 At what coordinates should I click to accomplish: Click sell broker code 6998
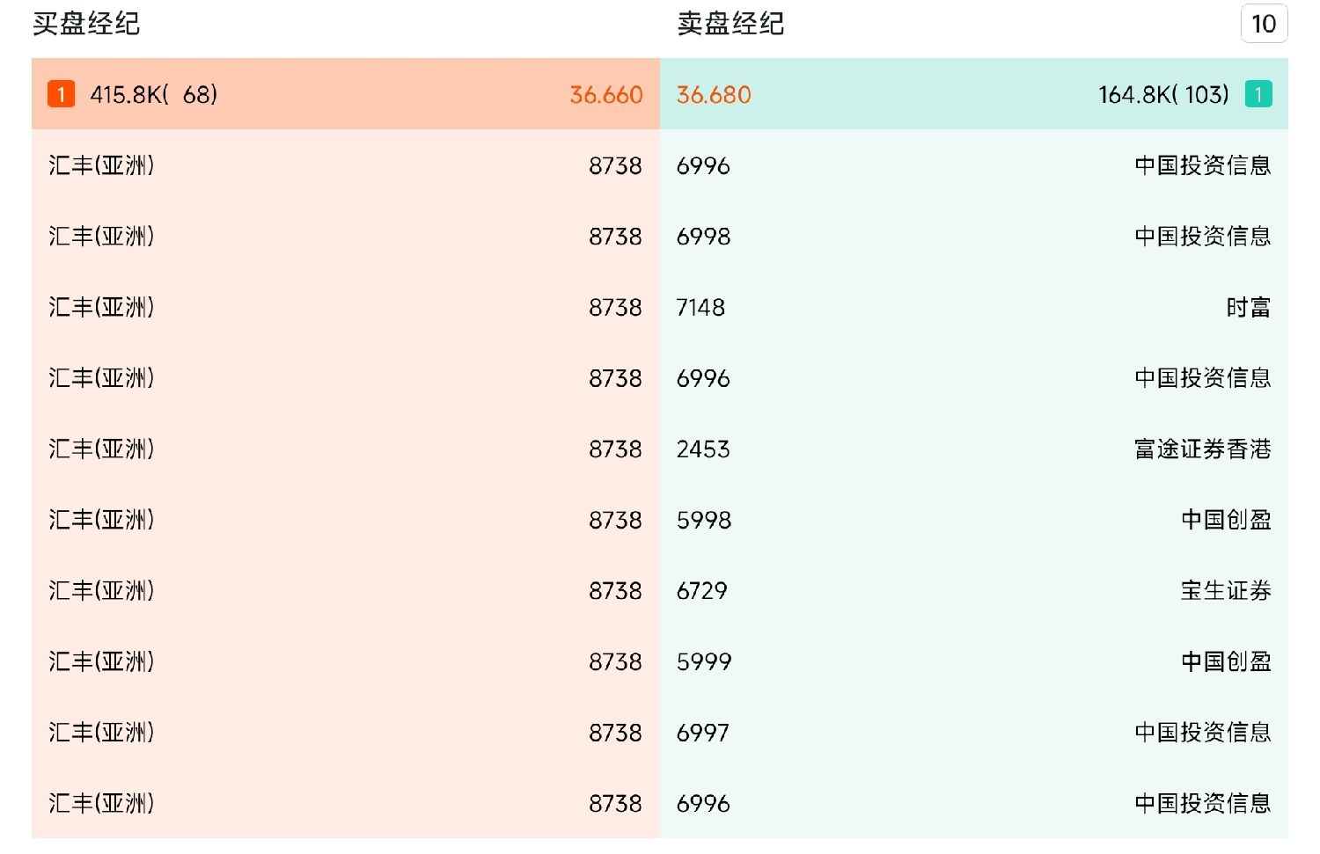tap(703, 237)
